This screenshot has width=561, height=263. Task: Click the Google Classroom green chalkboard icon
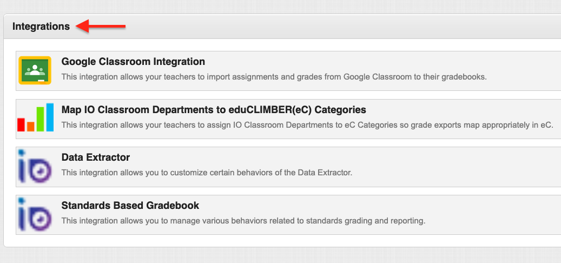pos(35,70)
